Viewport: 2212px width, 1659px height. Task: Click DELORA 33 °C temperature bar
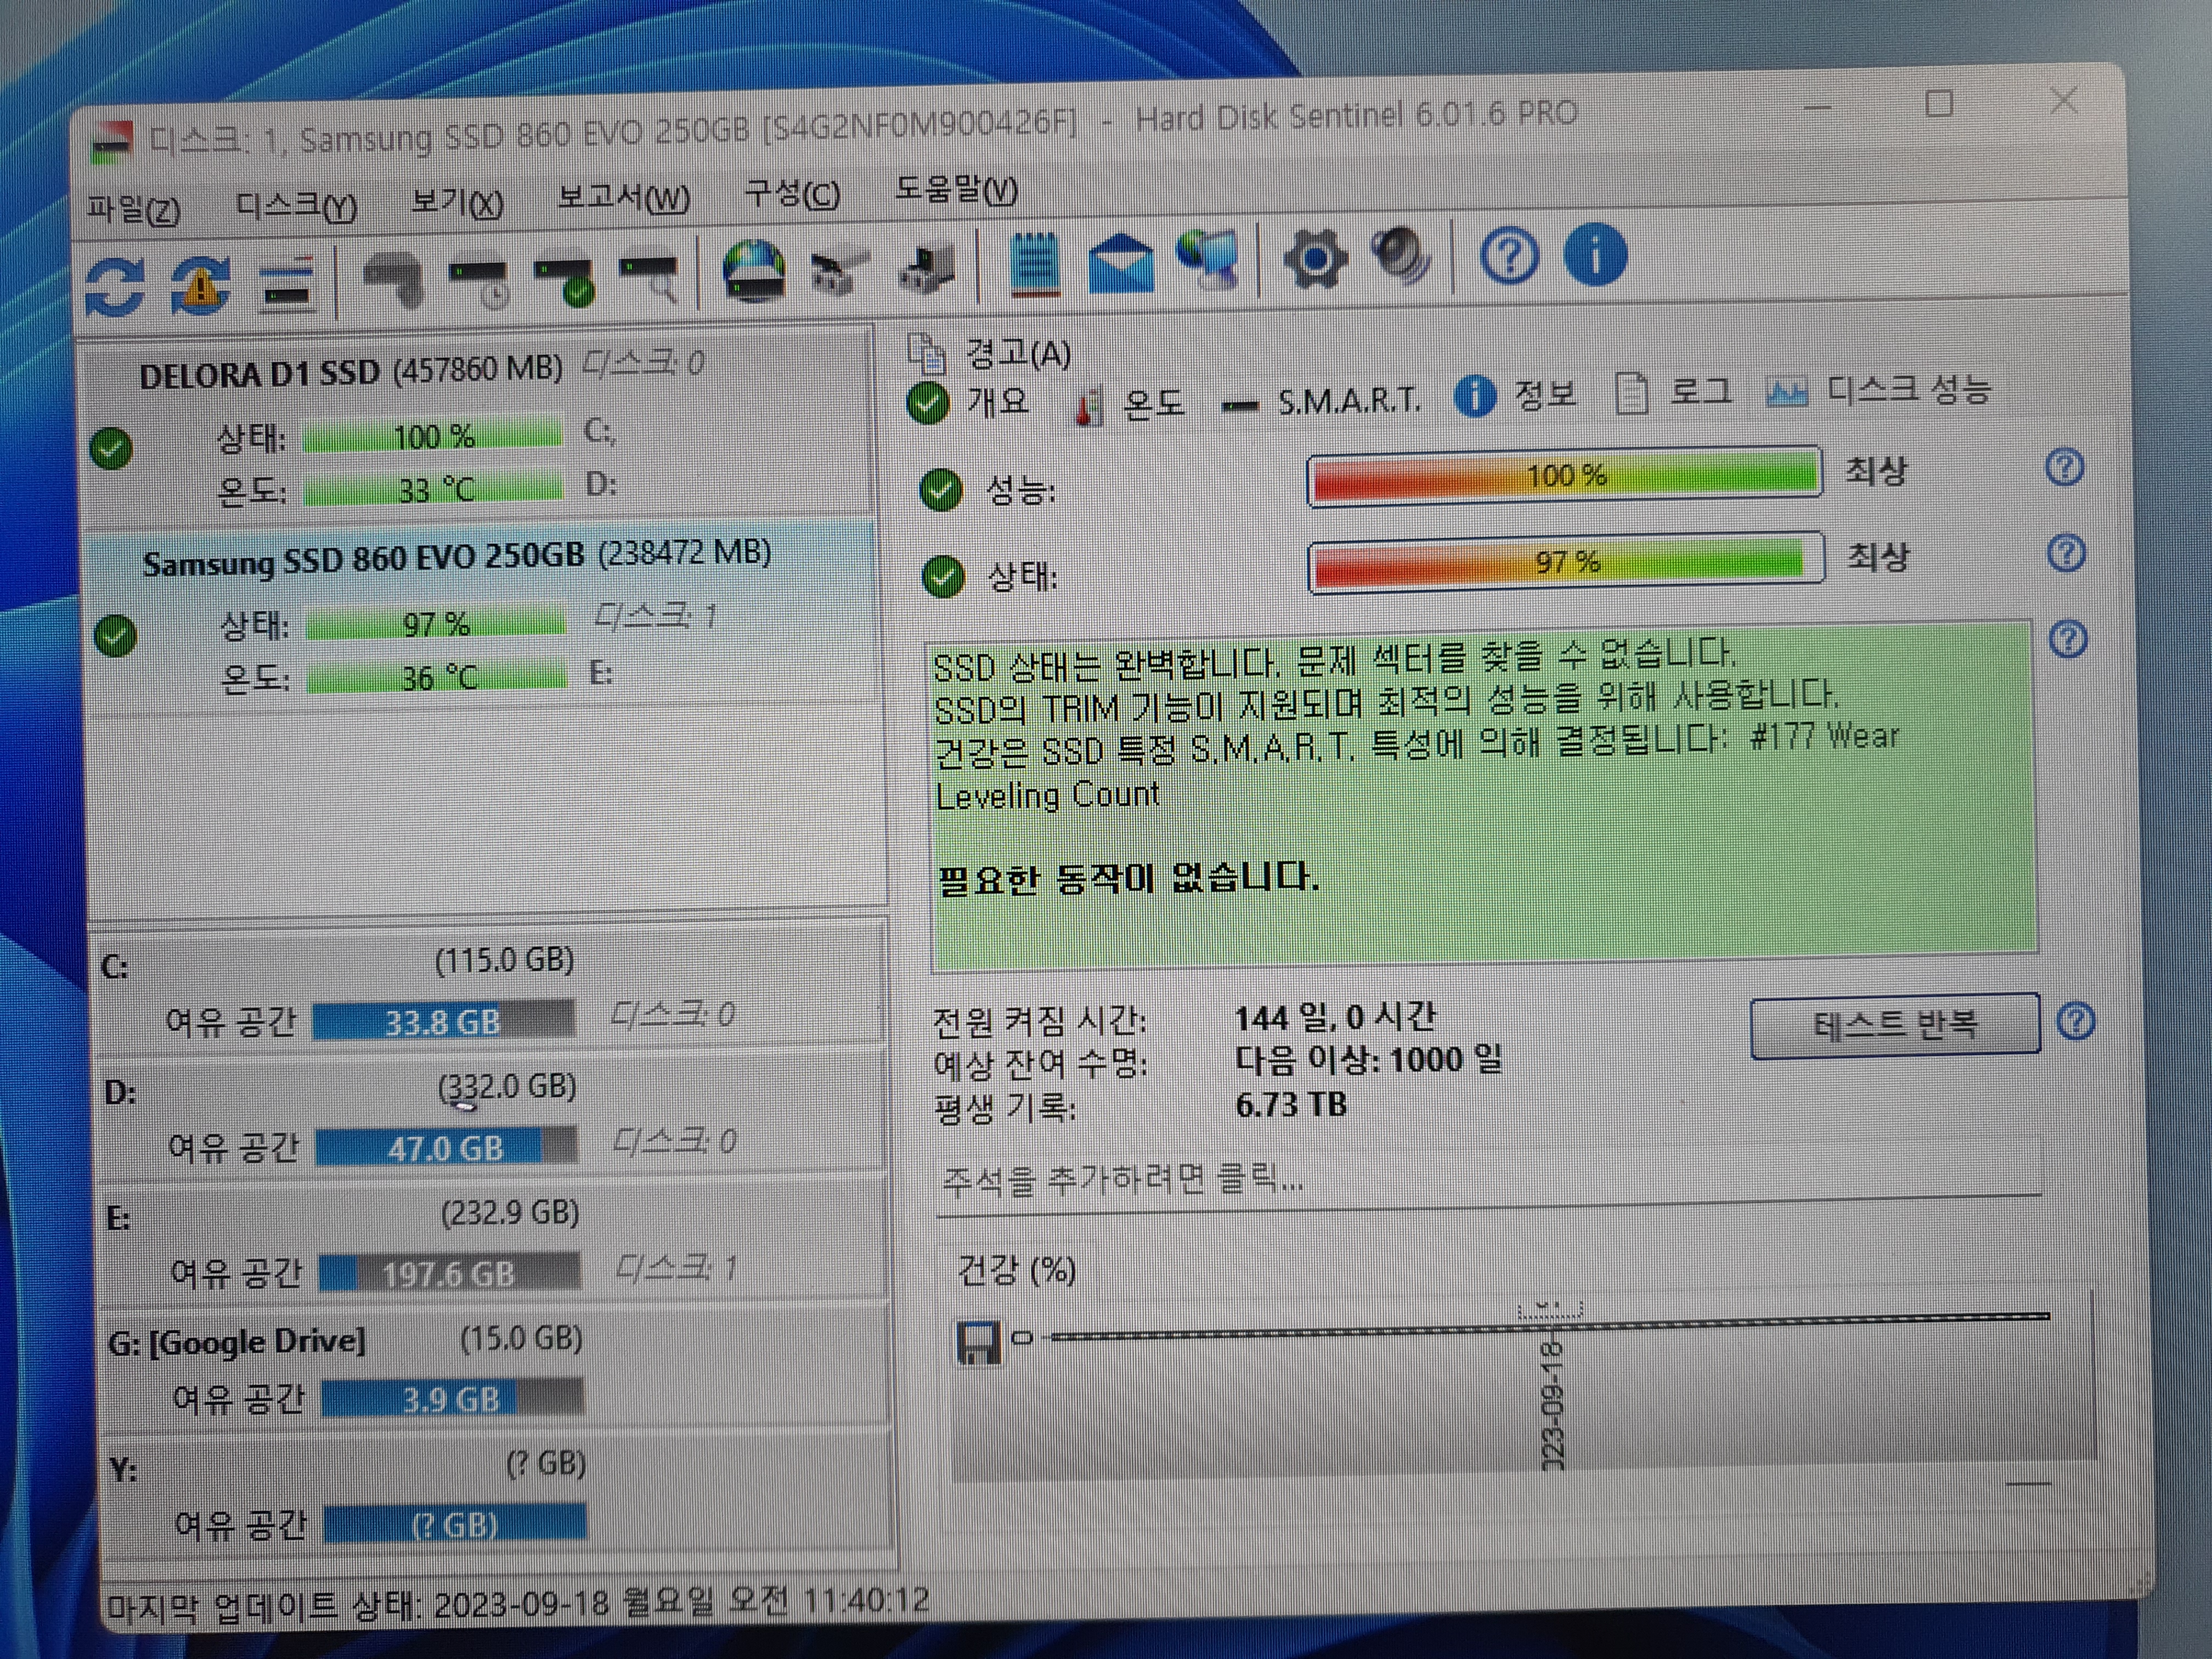tap(433, 489)
